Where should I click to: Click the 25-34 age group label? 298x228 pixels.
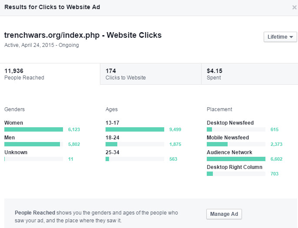click(112, 152)
